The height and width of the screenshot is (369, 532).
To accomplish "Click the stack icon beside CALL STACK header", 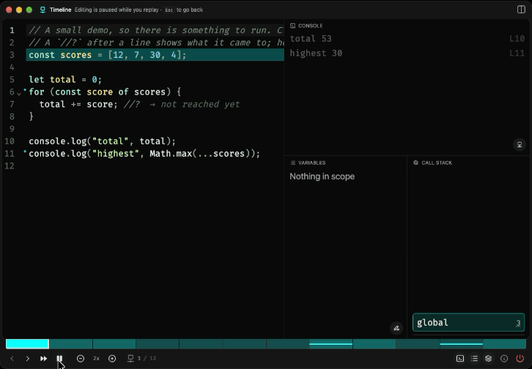I will click(415, 163).
